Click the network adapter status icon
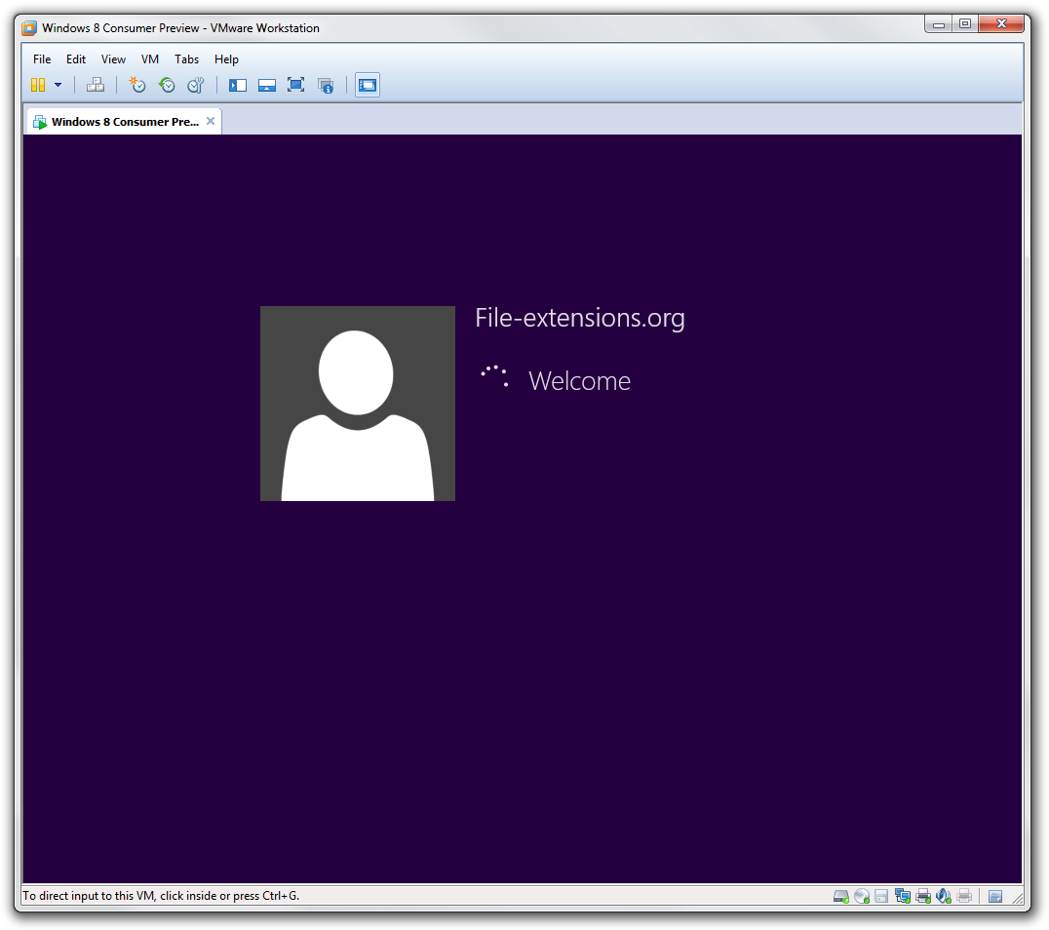 (902, 896)
